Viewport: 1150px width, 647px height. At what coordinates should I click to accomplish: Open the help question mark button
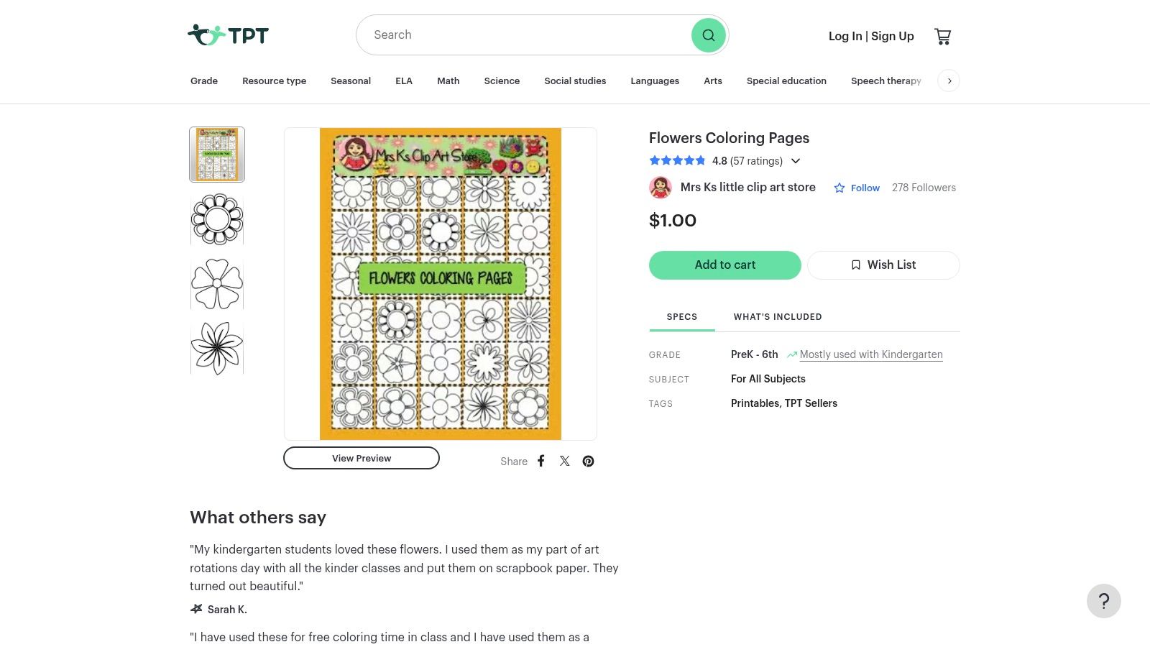click(x=1103, y=601)
